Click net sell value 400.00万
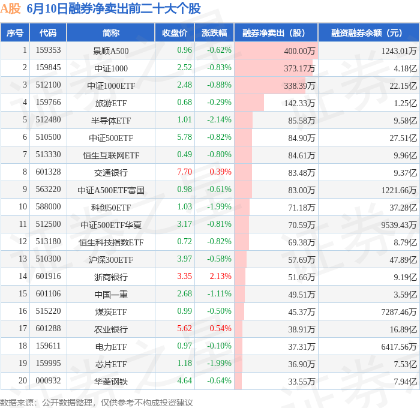 coord(299,51)
